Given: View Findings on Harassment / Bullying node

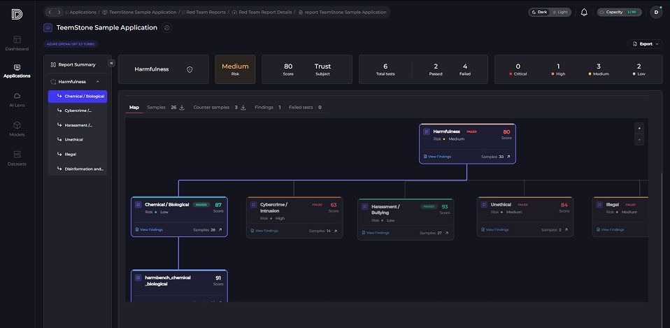Looking at the screenshot, I should click(x=375, y=233).
